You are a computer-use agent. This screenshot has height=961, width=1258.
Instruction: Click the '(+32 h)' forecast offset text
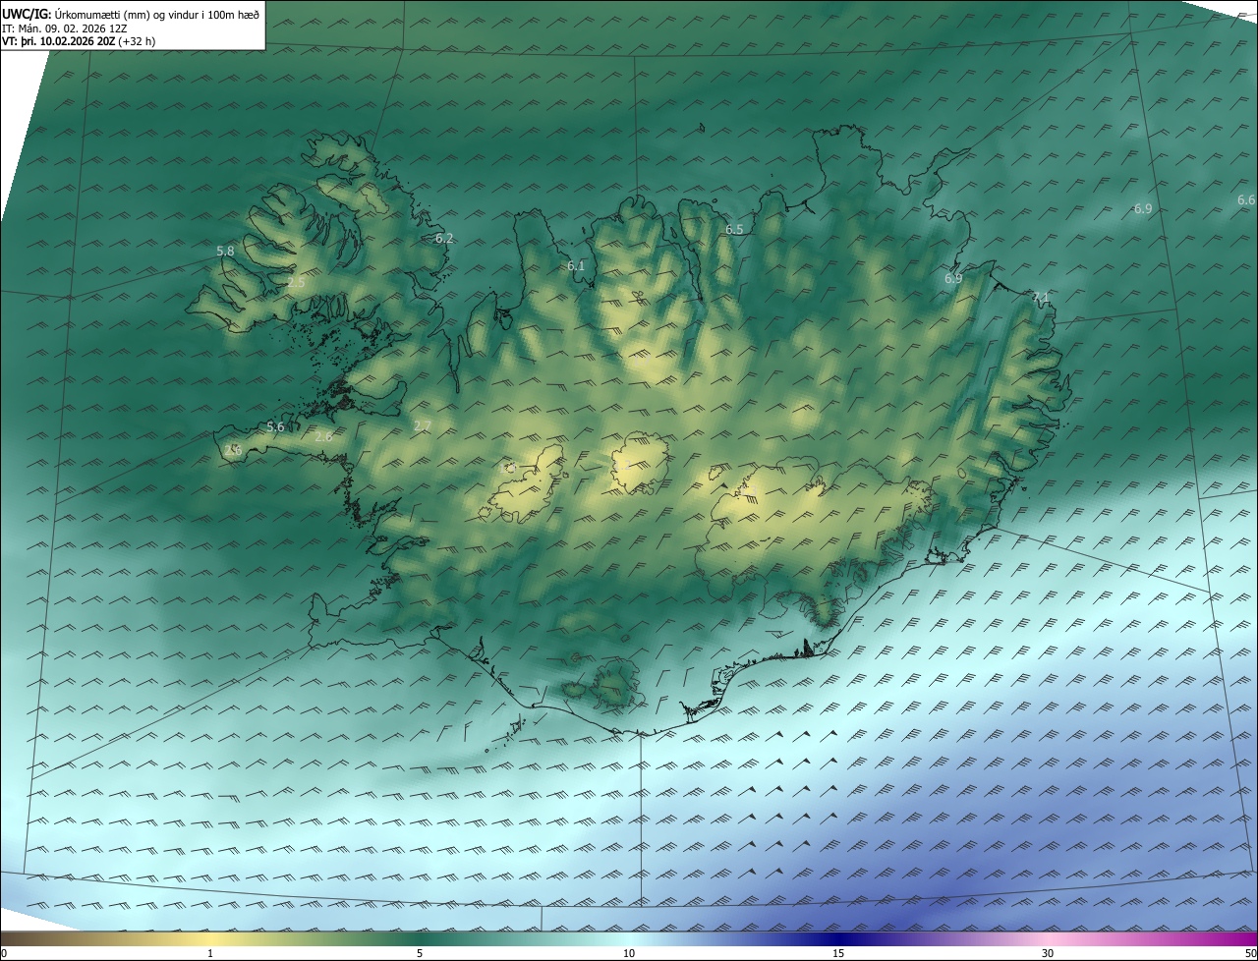[137, 41]
